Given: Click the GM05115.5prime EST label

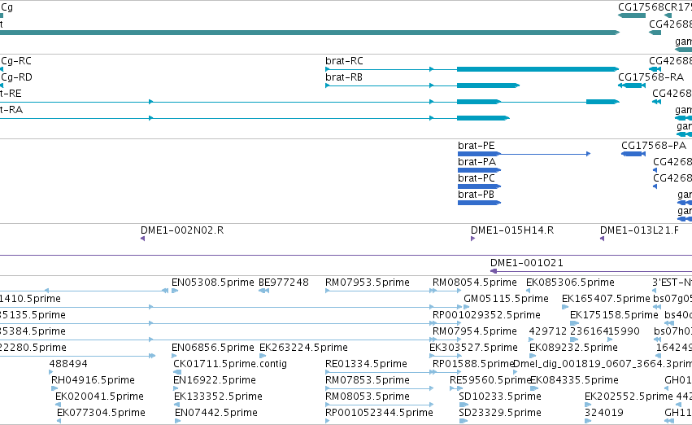Looking at the screenshot, I should [506, 299].
